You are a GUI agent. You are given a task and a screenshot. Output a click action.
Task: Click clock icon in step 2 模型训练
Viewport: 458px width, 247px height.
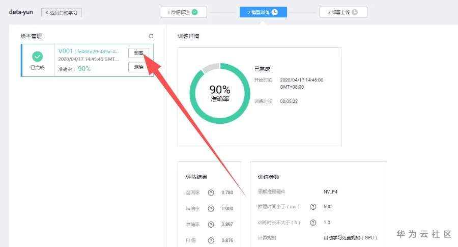tap(275, 12)
